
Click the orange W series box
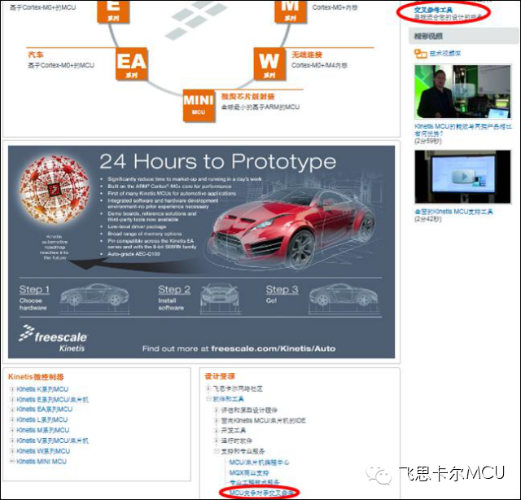(x=269, y=64)
